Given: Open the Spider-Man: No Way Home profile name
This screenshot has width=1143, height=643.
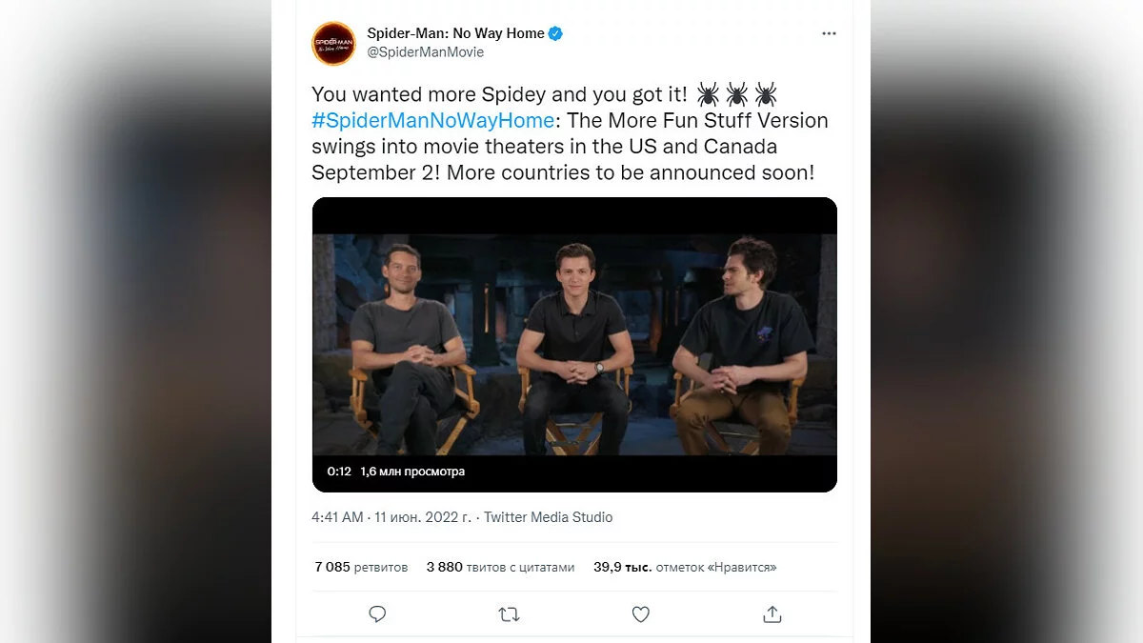Looking at the screenshot, I should pos(455,33).
